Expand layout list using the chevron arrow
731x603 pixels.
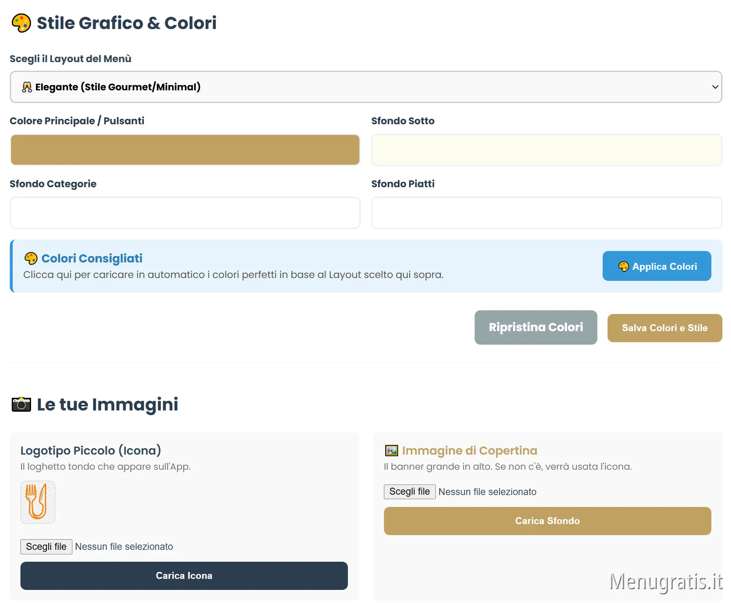[x=715, y=87]
